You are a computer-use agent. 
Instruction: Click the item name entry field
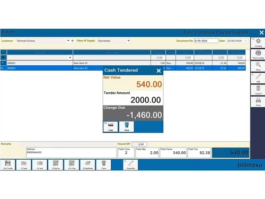tap(112, 57)
